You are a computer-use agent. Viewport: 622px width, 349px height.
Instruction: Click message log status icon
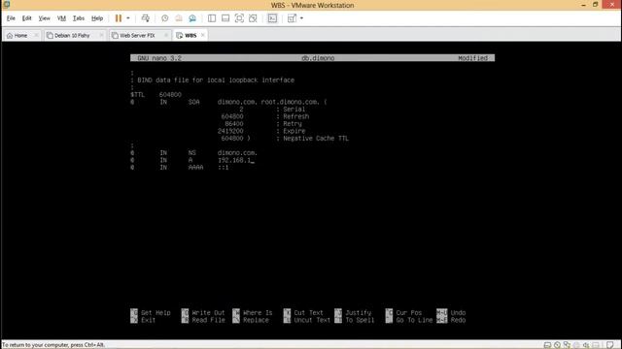[610, 345]
